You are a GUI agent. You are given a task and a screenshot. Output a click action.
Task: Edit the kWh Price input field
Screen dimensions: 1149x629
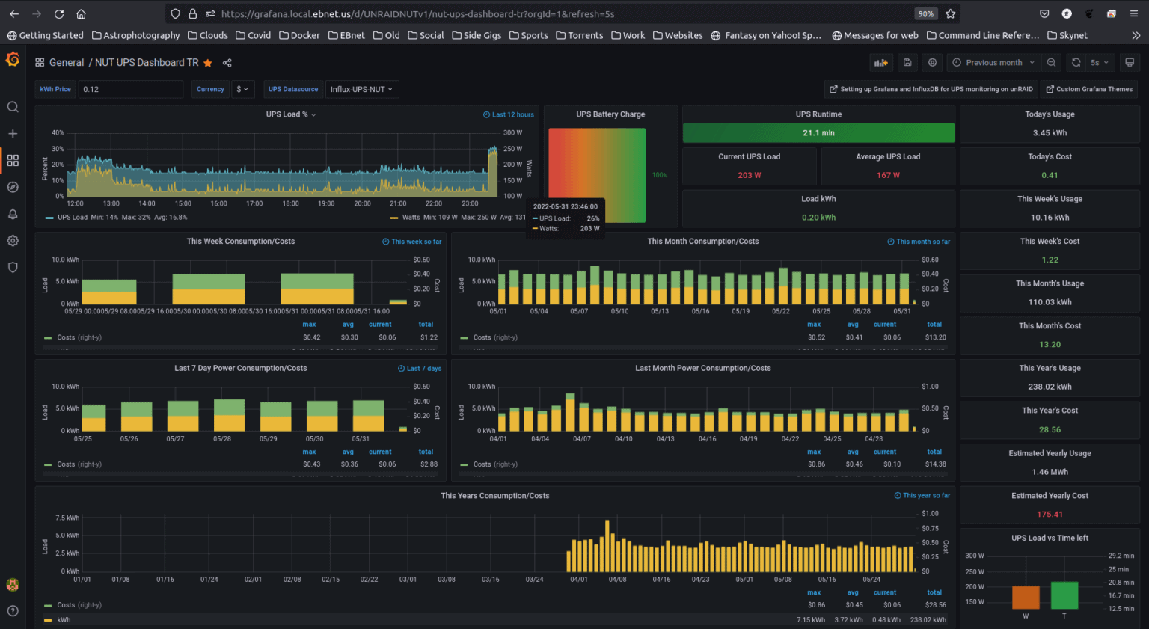tap(131, 89)
